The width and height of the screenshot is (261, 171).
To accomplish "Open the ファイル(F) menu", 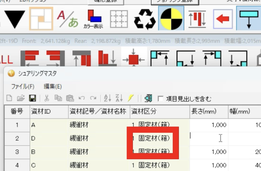I will click(x=23, y=86).
